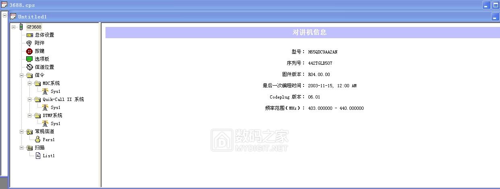
Task: Select the 选项板 option board icon
Action: [29, 59]
